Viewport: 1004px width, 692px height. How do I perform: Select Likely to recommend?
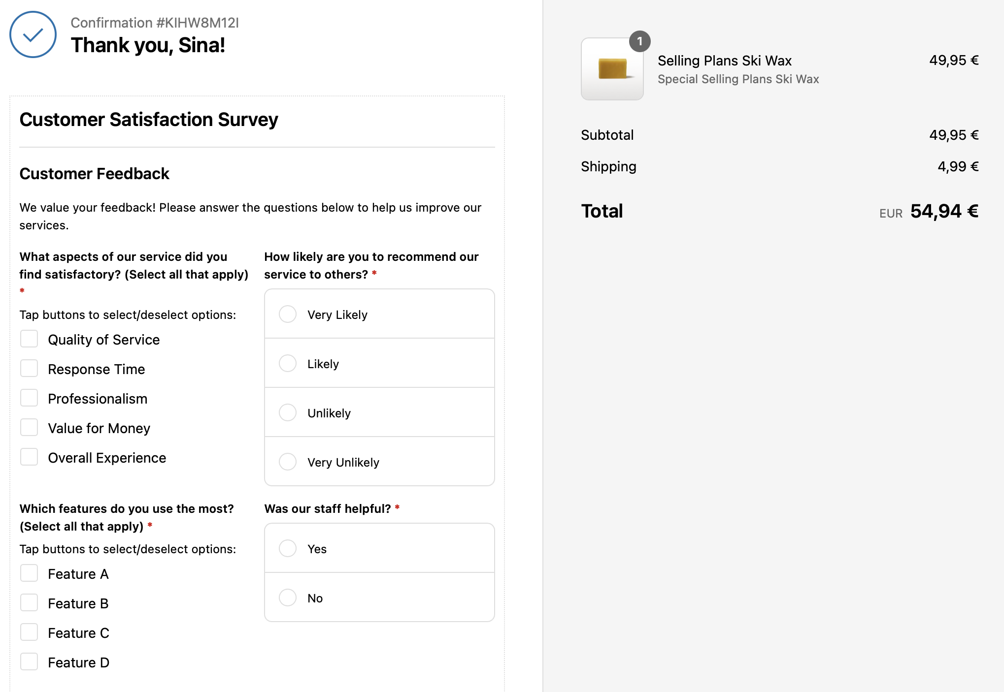(x=288, y=363)
